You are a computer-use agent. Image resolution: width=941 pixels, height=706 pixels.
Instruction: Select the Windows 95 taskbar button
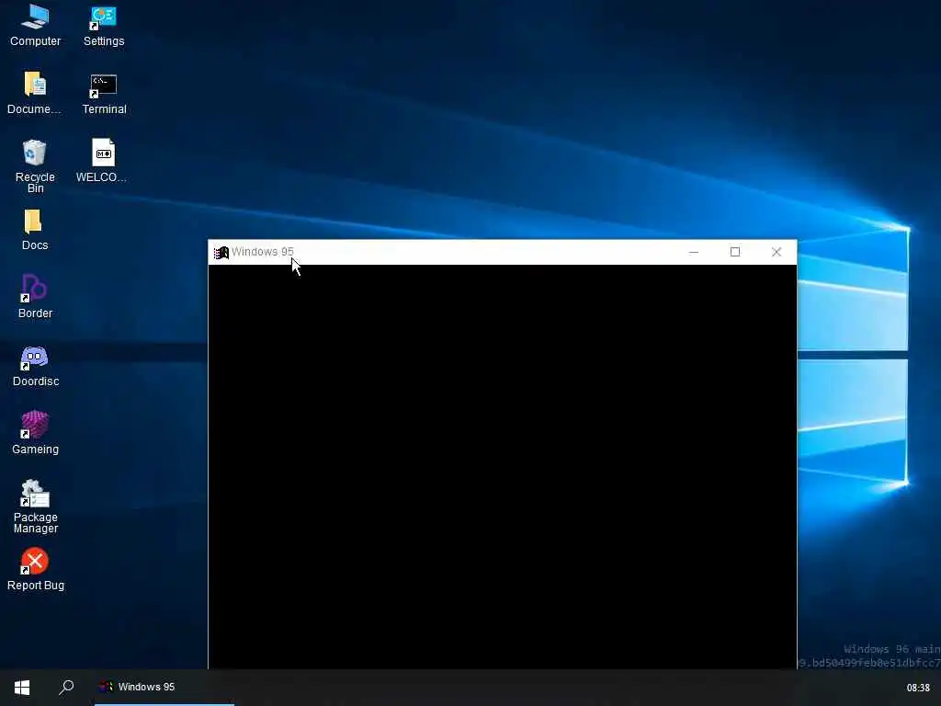(164, 687)
